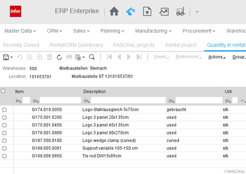246x174 pixels.
Task: Click the Undo icon
Action: click(x=20, y=57)
